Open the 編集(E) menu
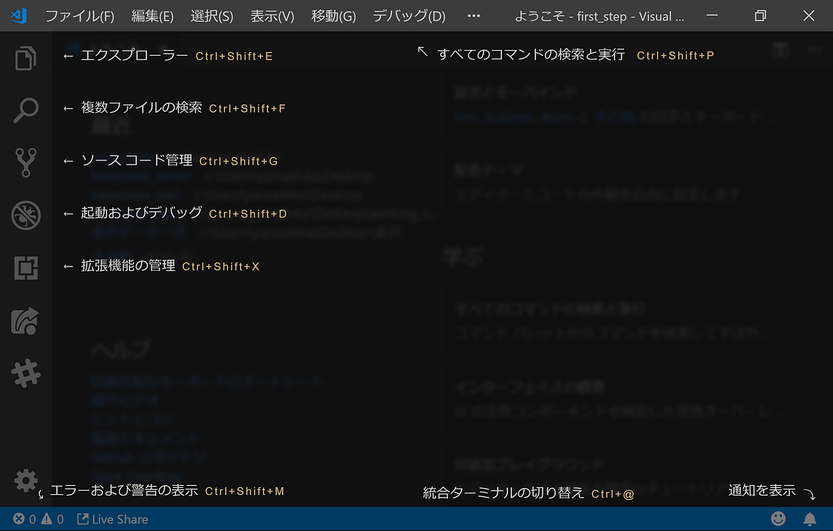Viewport: 833px width, 531px height. [153, 16]
